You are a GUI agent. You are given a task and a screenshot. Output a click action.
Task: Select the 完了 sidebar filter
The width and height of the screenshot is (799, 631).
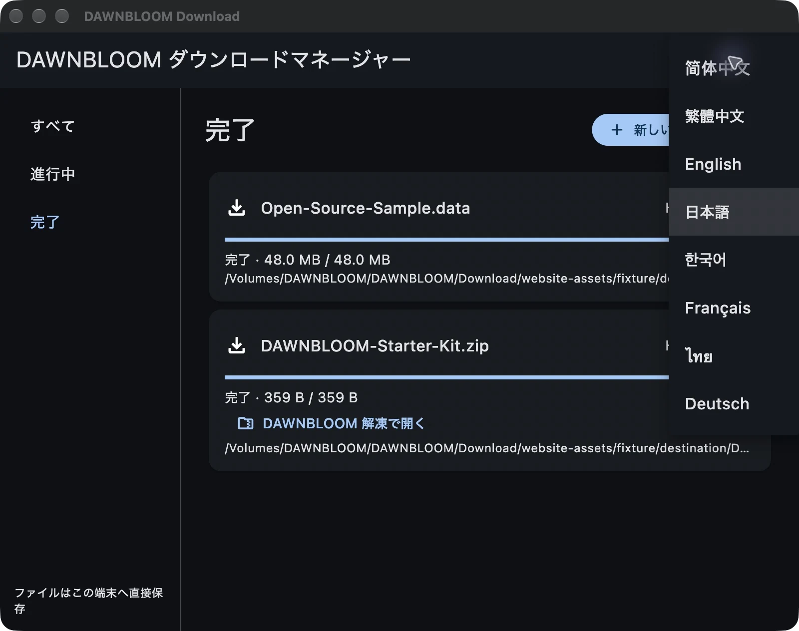[x=45, y=222]
